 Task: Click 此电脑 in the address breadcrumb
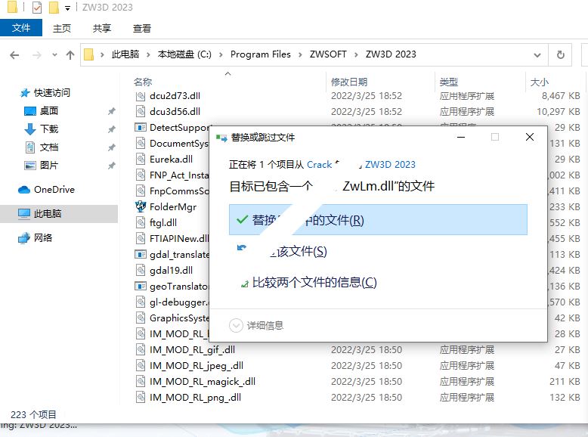[125, 54]
